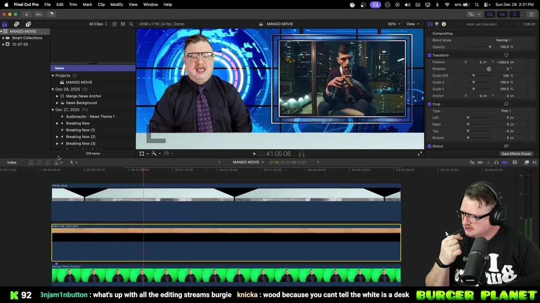The width and height of the screenshot is (540, 303).
Task: Show Effects browser icon
Action: 526,162
